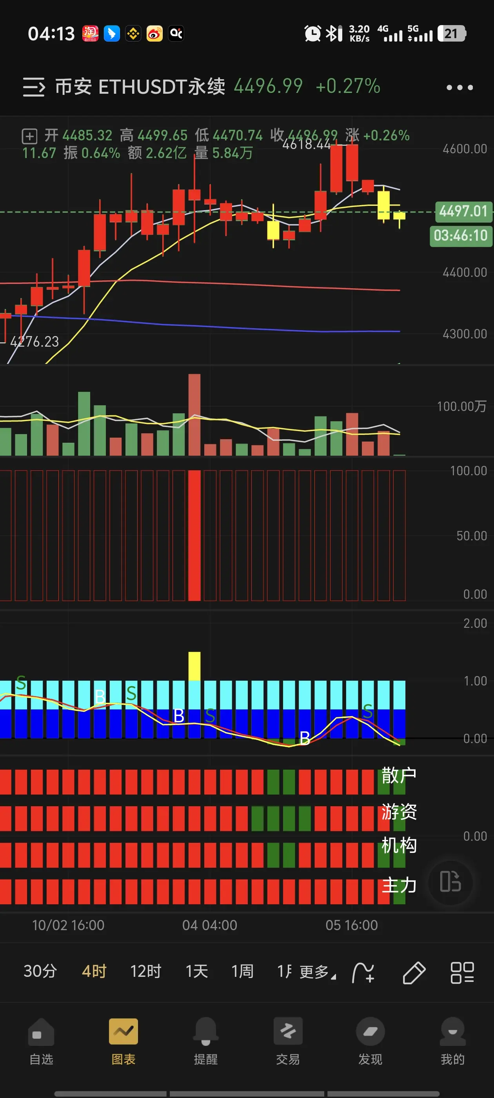The image size is (494, 1098).
Task: Tap the 4300.00 price axis label
Action: coord(465,334)
